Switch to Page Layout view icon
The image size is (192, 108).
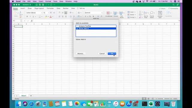click(148, 99)
